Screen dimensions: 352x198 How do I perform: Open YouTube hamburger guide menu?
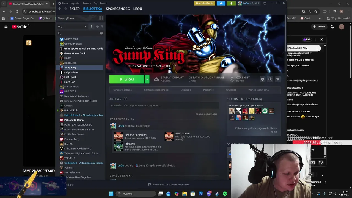pyautogui.click(x=6, y=27)
